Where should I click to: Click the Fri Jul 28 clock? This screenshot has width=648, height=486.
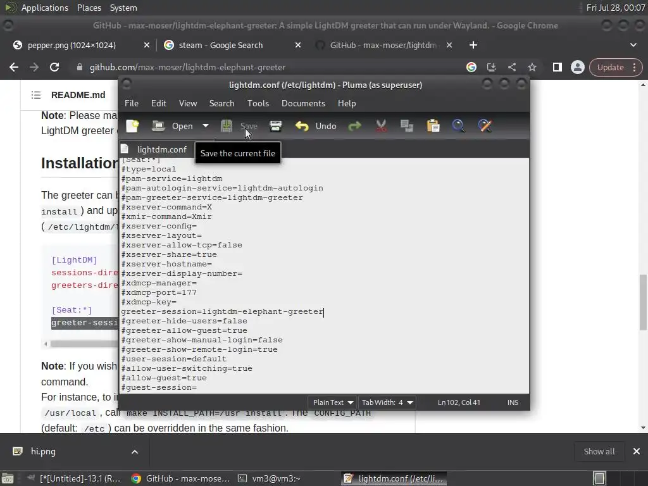[x=615, y=8]
